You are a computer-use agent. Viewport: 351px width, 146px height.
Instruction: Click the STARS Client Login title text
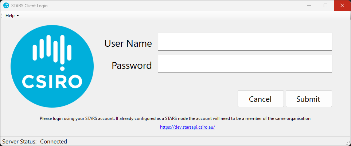[x=31, y=6]
